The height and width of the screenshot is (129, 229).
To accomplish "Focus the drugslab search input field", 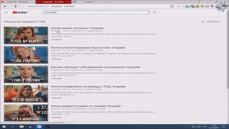I will (x=96, y=13).
